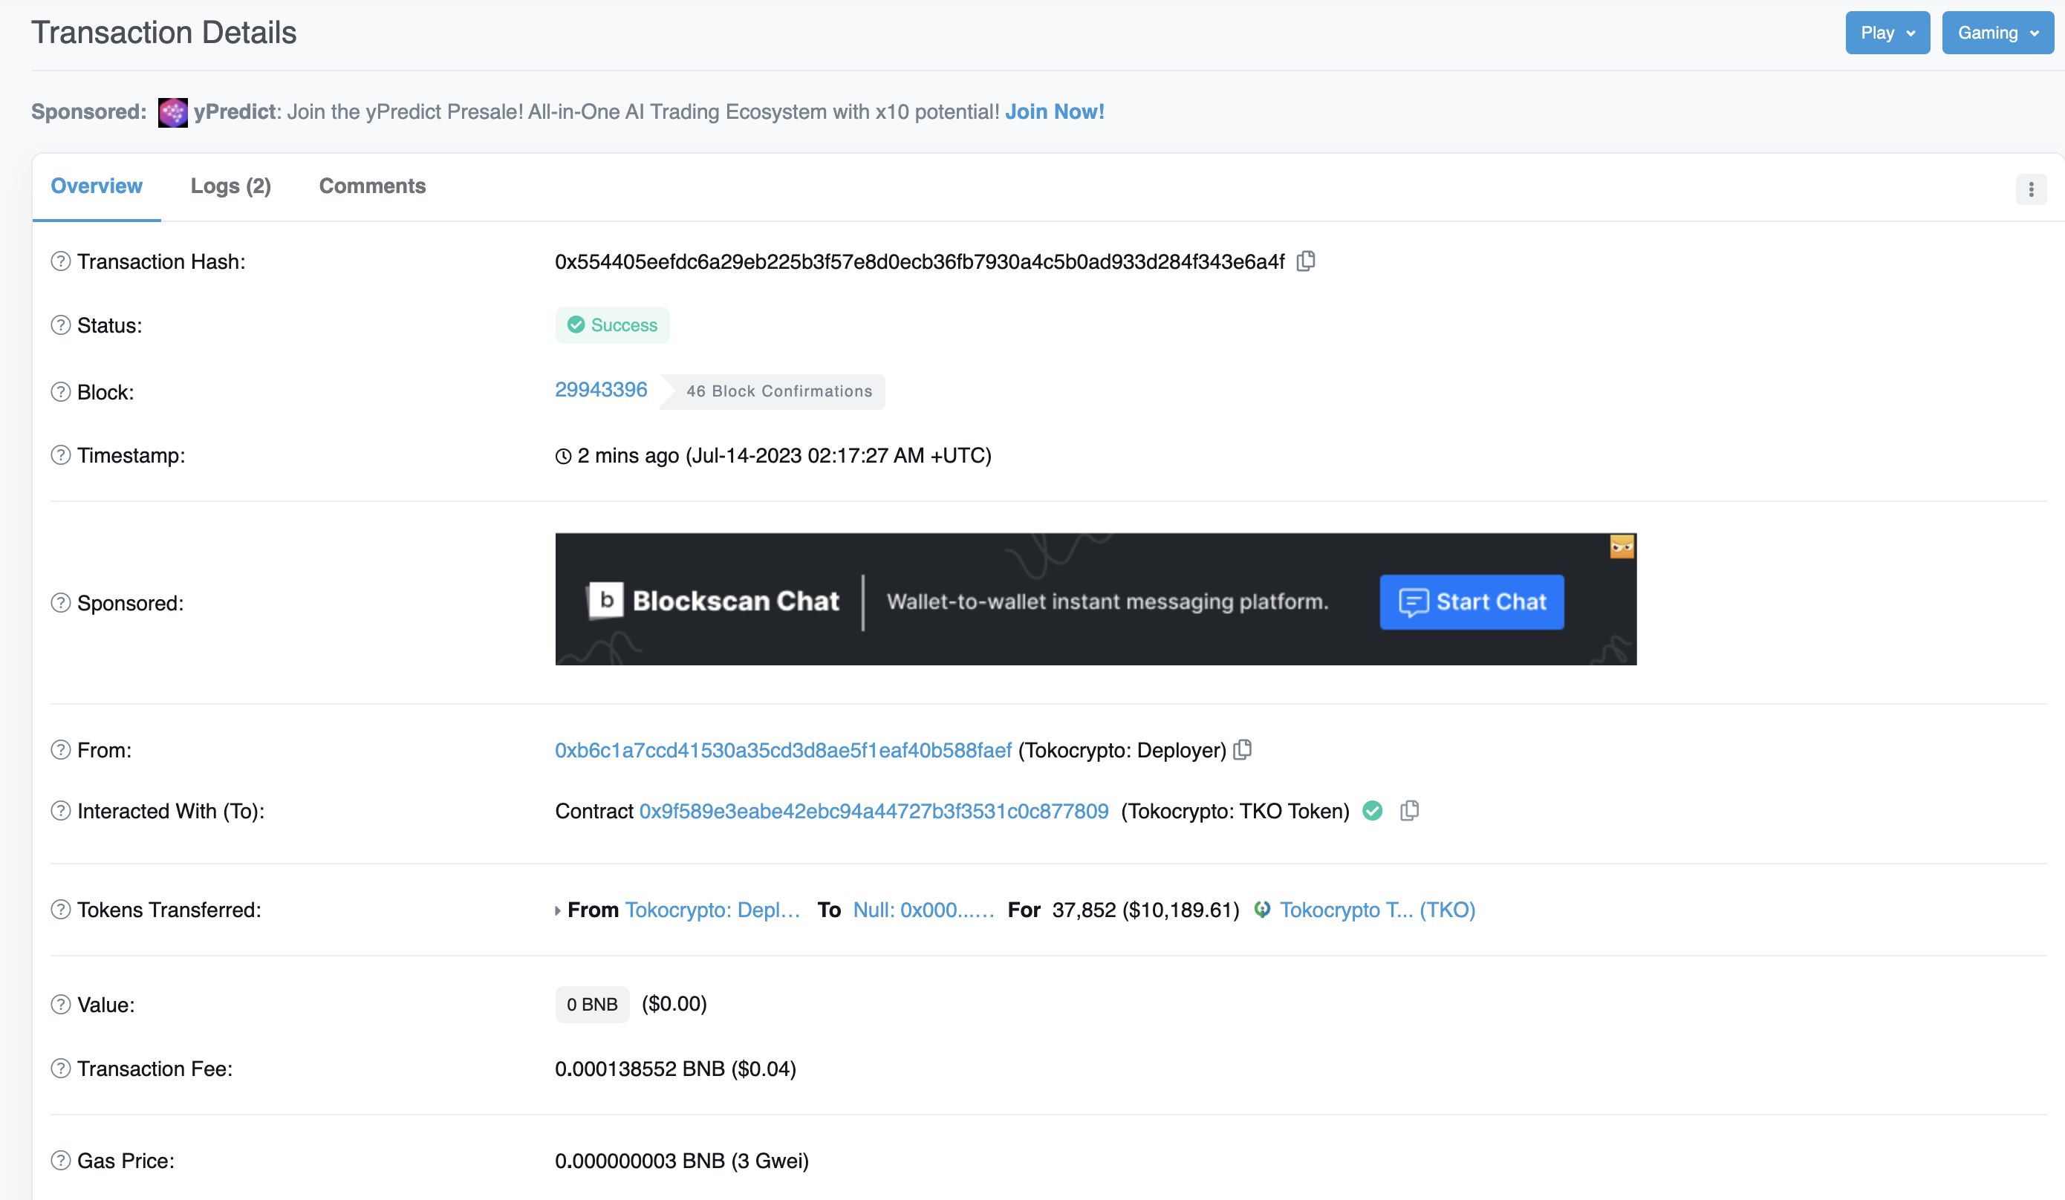Click the 0.000138552 BNB ($0.04) fee text

coord(675,1068)
